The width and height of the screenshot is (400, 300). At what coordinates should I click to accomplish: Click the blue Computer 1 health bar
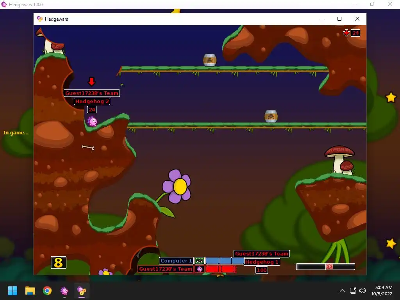(x=225, y=261)
